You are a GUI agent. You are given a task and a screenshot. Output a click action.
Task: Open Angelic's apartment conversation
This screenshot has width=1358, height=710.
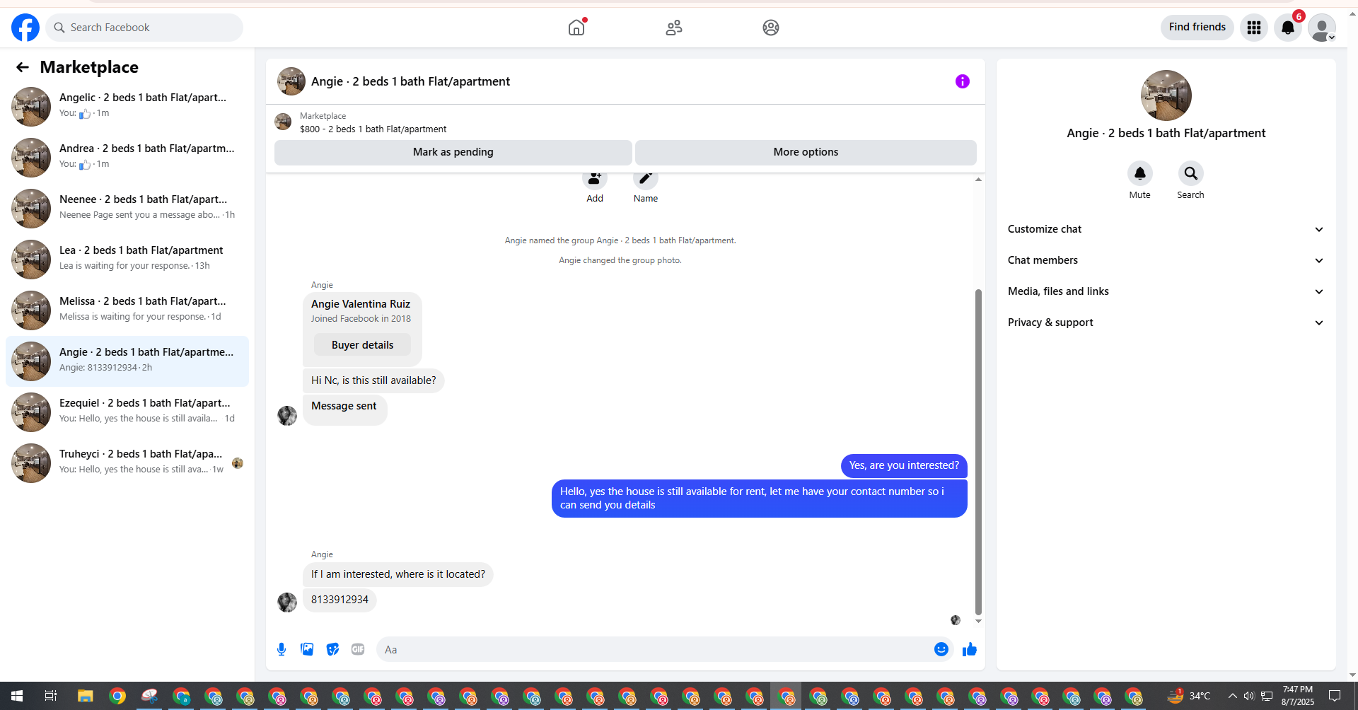tap(127, 107)
